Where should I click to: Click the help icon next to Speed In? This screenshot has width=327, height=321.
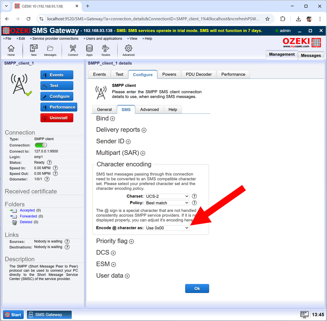tap(55, 168)
